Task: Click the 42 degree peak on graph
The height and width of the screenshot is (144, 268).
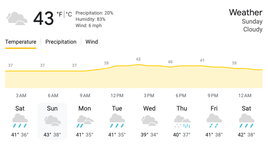Action: pyautogui.click(x=138, y=59)
